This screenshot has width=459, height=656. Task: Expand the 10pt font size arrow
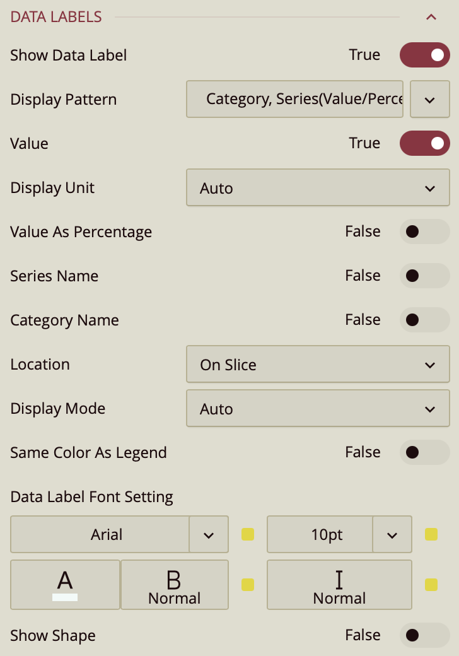[392, 535]
